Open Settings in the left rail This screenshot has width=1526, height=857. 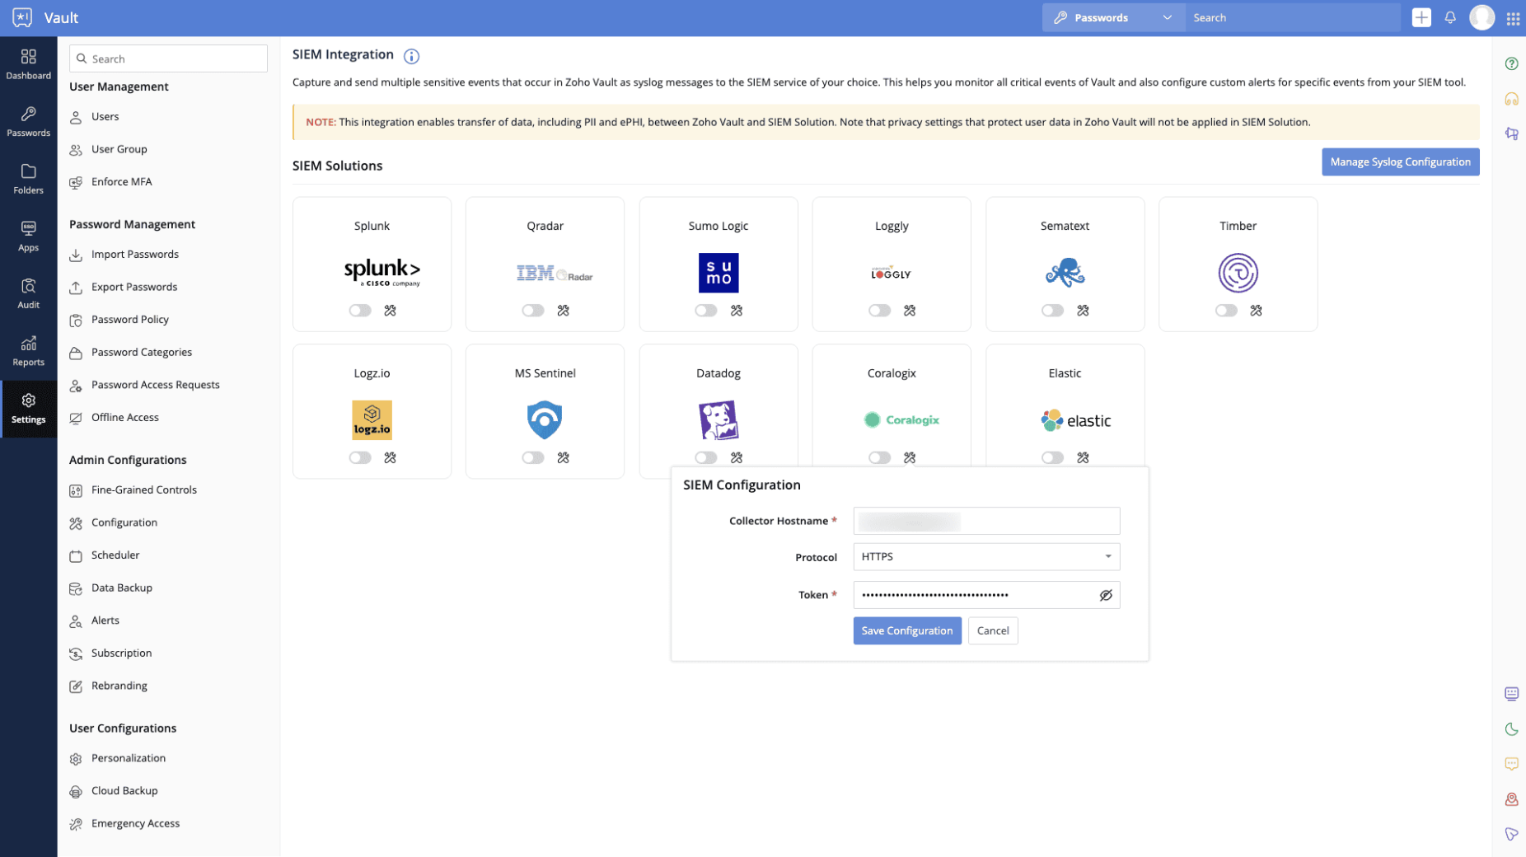28,409
